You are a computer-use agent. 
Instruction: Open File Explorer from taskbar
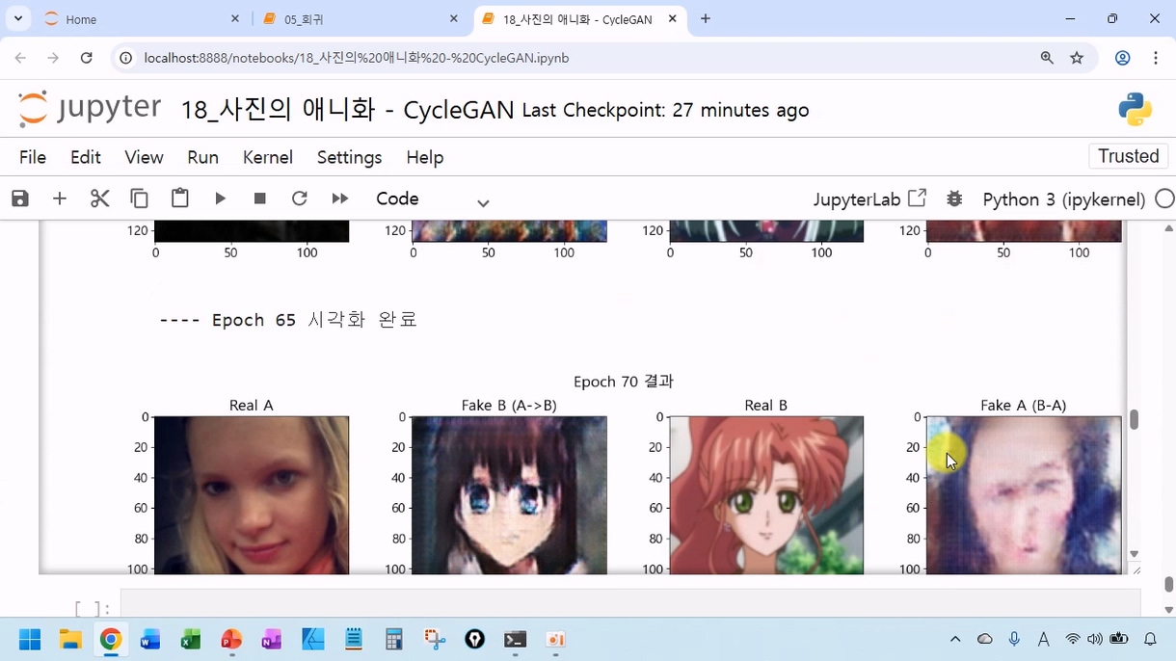click(x=70, y=639)
